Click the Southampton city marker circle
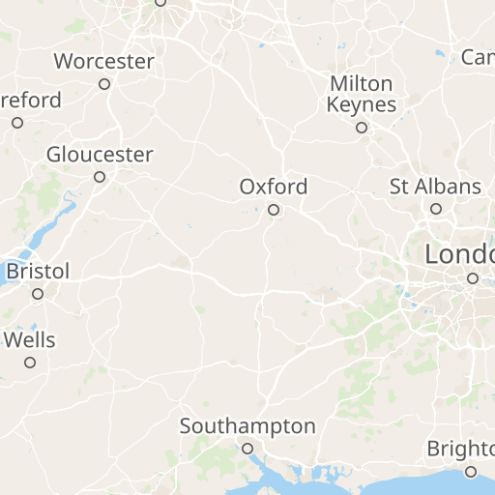 pos(247,449)
